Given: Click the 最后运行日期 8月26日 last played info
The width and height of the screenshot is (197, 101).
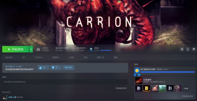Looking at the screenshot, I should point(62,49).
